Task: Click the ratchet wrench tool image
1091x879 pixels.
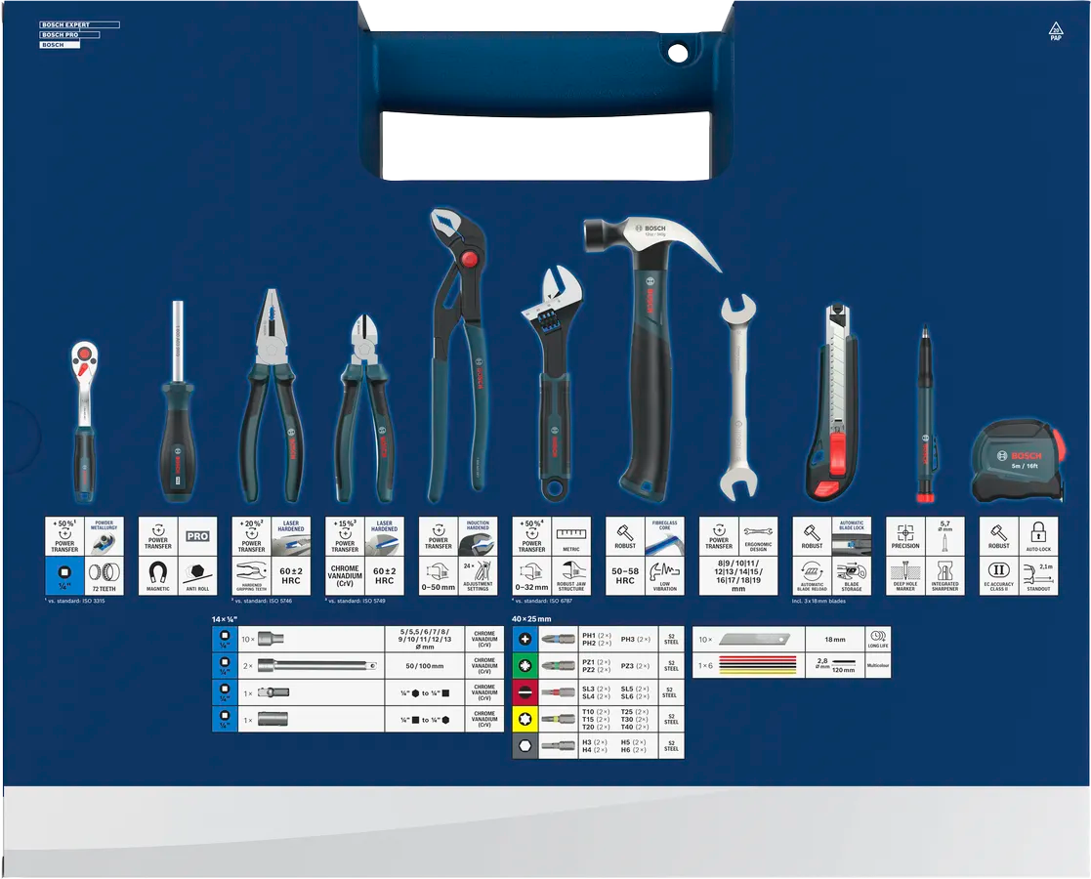Action: pos(84,420)
